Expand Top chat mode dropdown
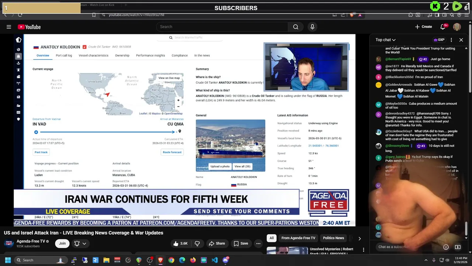This screenshot has width=472, height=266. pos(385,40)
